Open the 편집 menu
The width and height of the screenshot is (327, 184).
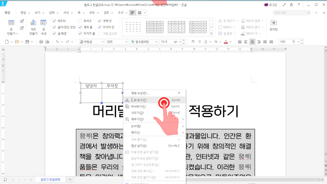[25, 13]
